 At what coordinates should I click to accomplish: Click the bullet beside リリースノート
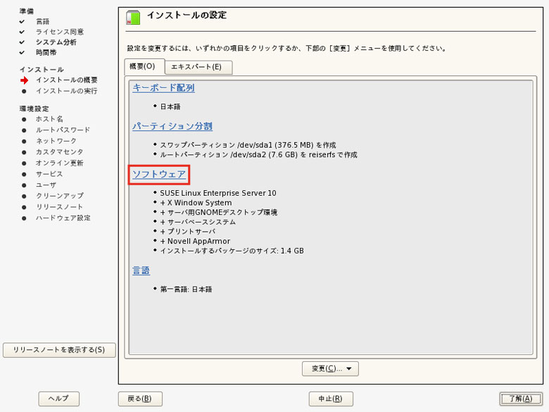tap(24, 207)
